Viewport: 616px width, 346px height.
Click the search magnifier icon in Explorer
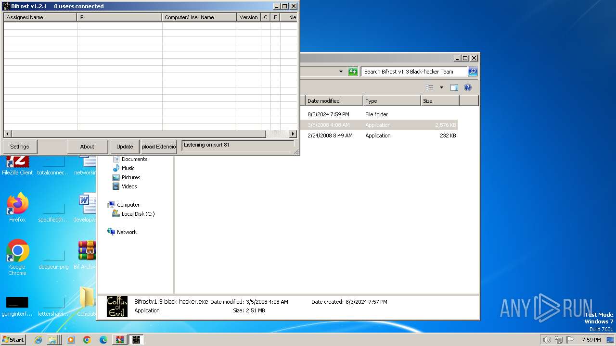pos(473,72)
